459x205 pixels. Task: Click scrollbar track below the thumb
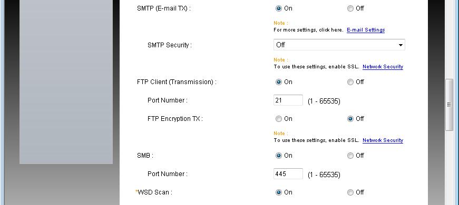pyautogui.click(x=449, y=168)
